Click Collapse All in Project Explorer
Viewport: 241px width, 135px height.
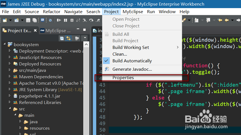click(x=62, y=38)
